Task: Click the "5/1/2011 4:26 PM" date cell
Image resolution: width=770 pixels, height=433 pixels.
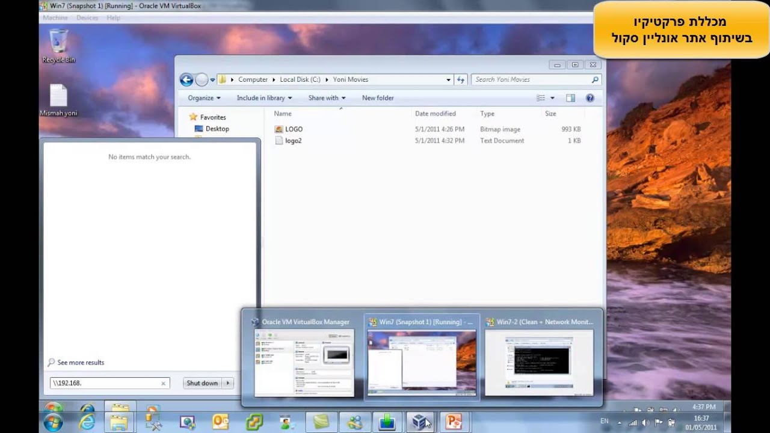Action: (440, 129)
